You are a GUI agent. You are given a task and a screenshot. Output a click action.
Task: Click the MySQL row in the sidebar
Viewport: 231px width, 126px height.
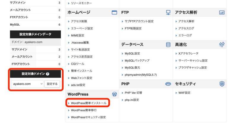35,24
